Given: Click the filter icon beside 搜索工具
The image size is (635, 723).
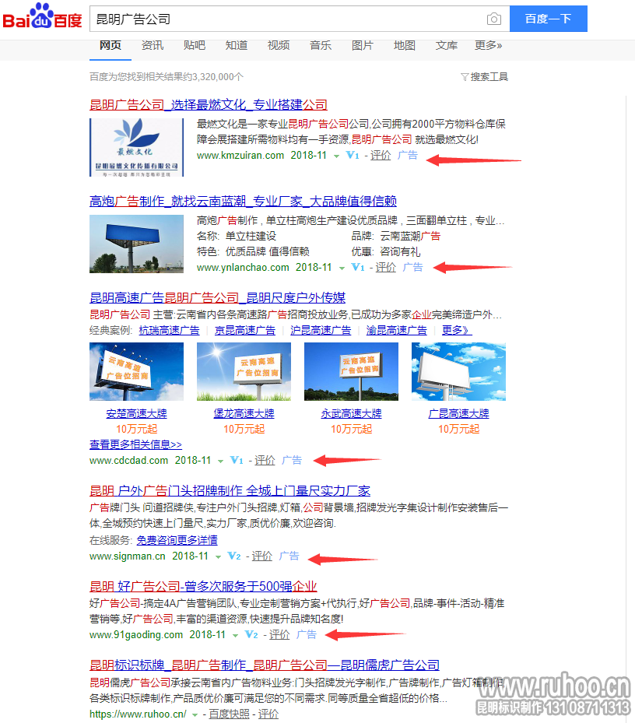Looking at the screenshot, I should [465, 76].
